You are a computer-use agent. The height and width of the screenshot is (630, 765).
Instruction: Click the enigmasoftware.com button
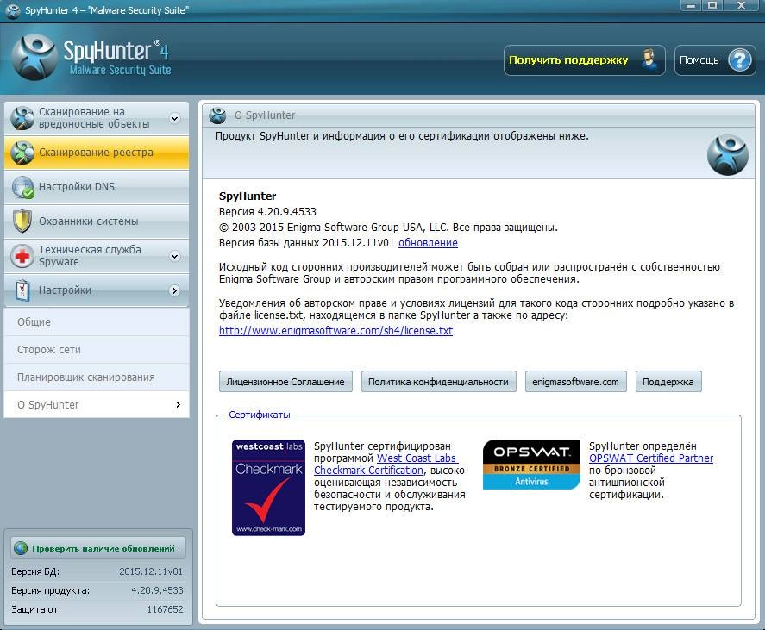click(x=576, y=382)
